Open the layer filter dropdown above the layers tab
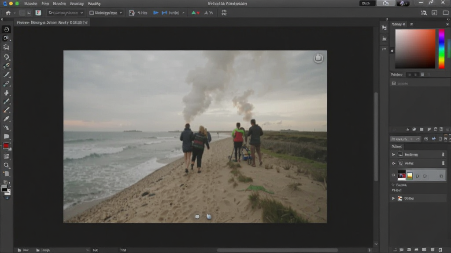The image size is (451, 253). click(405, 139)
